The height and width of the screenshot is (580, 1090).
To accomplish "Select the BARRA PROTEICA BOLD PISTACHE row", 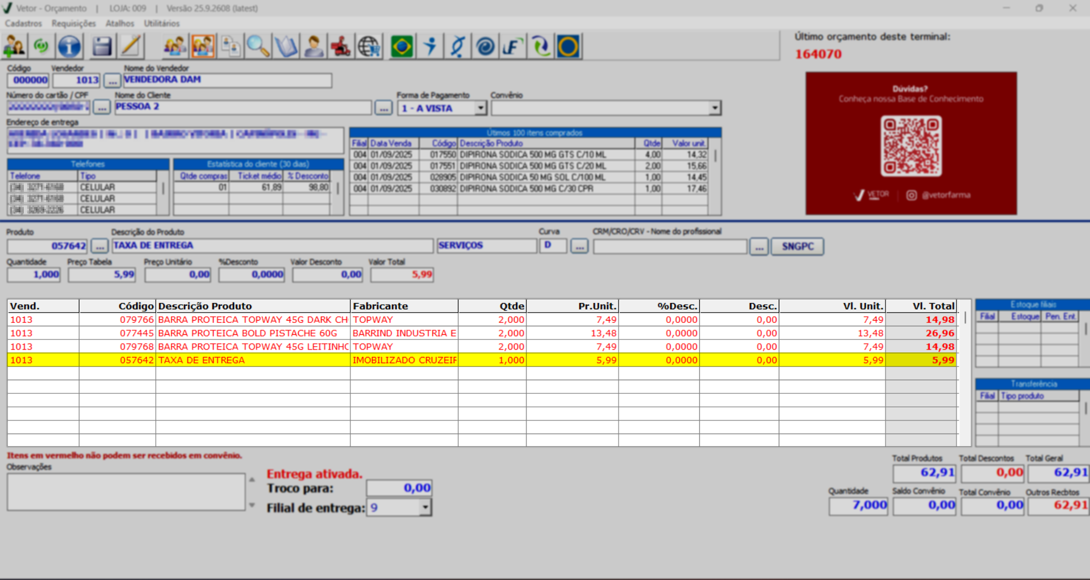I will click(248, 333).
